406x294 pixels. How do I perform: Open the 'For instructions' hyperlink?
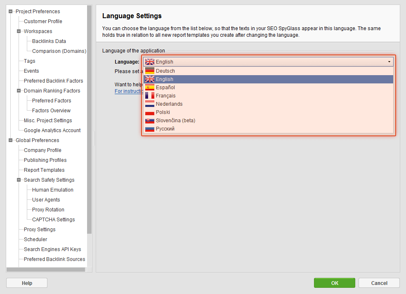pyautogui.click(x=129, y=91)
